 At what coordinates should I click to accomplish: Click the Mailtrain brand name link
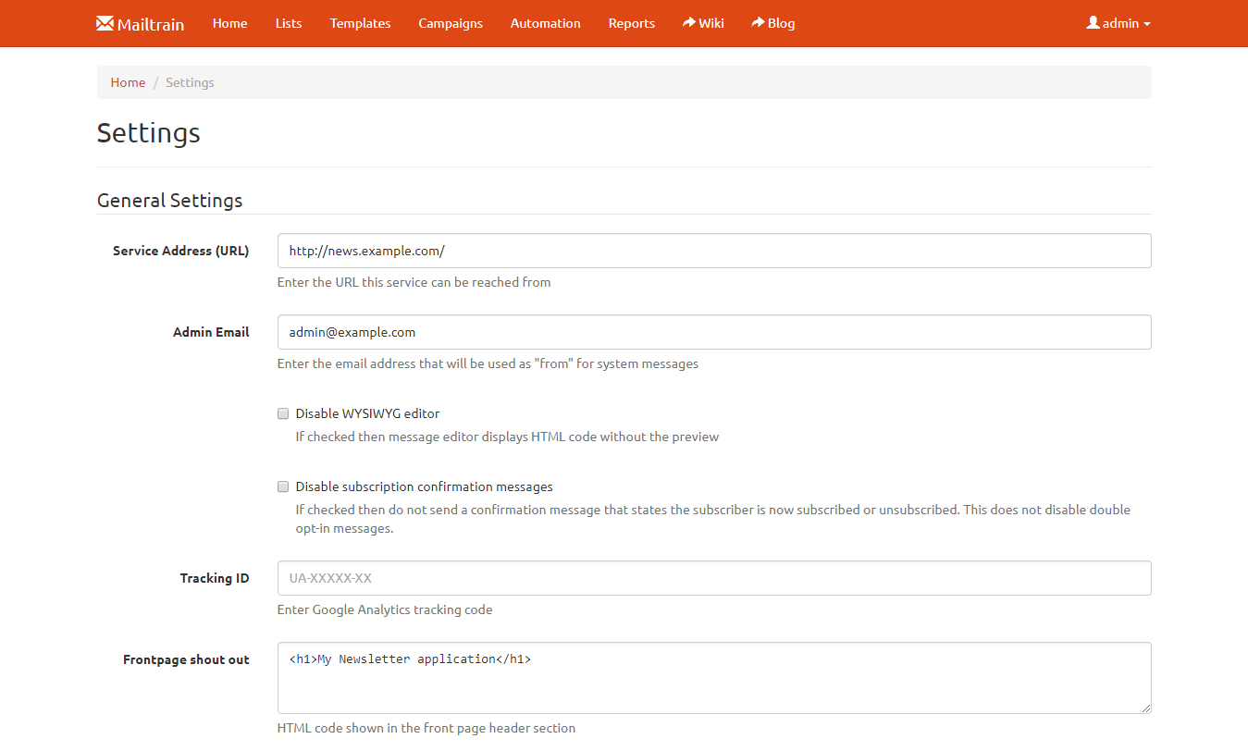(x=151, y=24)
